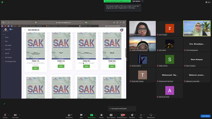Start Video from the Zoom toolbar
Image resolution: width=212 pixels, height=119 pixels.
coord(15,116)
